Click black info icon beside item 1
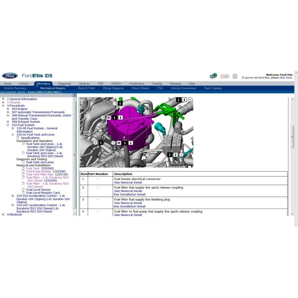 tap(120, 103)
